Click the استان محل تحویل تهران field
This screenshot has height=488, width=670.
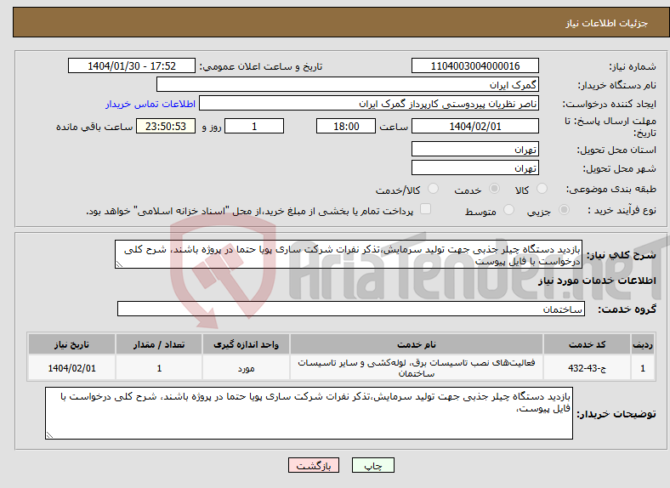coord(474,149)
